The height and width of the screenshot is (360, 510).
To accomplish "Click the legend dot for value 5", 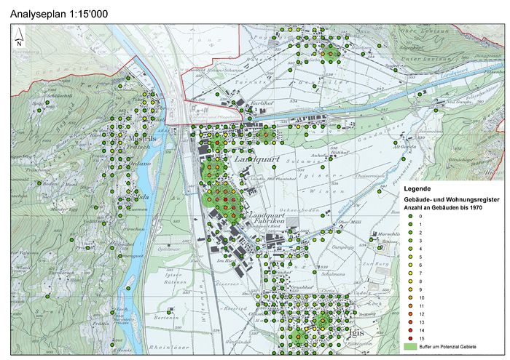I will tap(412, 257).
